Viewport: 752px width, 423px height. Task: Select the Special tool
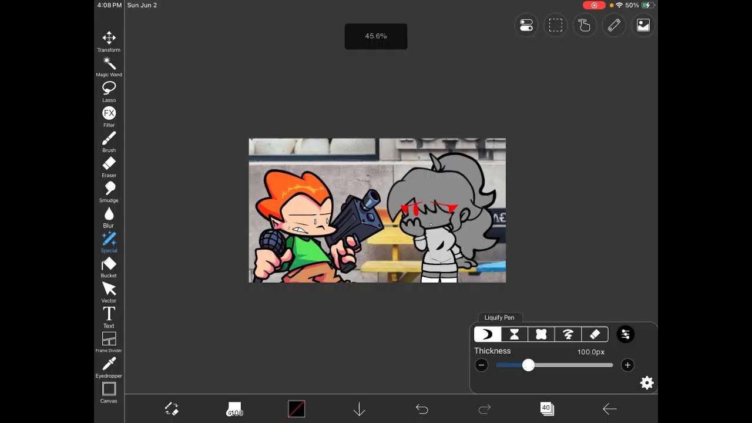point(109,243)
